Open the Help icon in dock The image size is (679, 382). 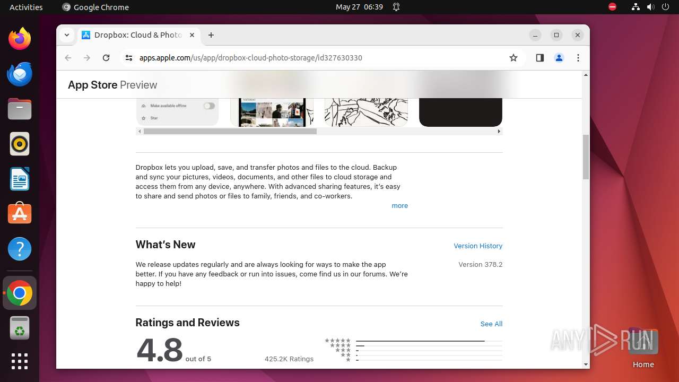pyautogui.click(x=20, y=249)
